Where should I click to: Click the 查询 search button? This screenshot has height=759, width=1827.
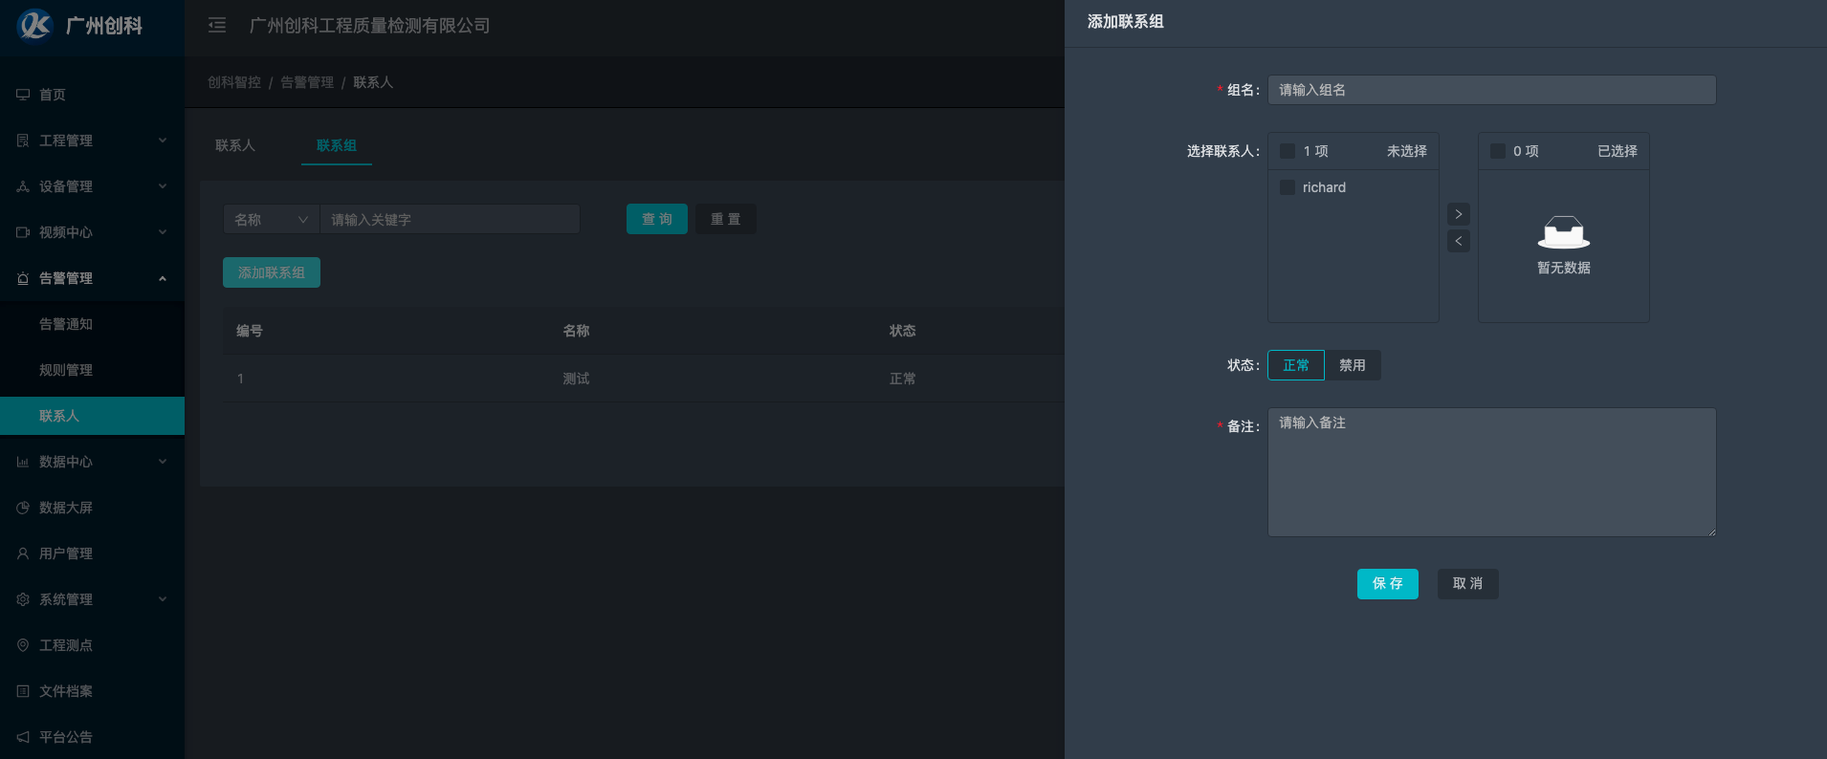coord(657,219)
